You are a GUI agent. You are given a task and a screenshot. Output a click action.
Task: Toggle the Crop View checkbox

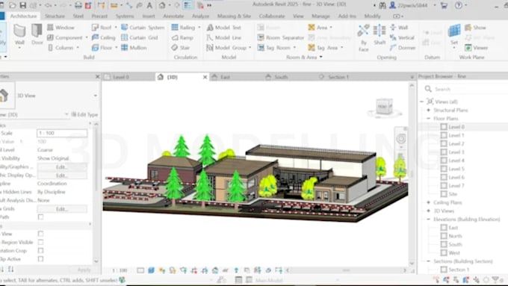40,234
